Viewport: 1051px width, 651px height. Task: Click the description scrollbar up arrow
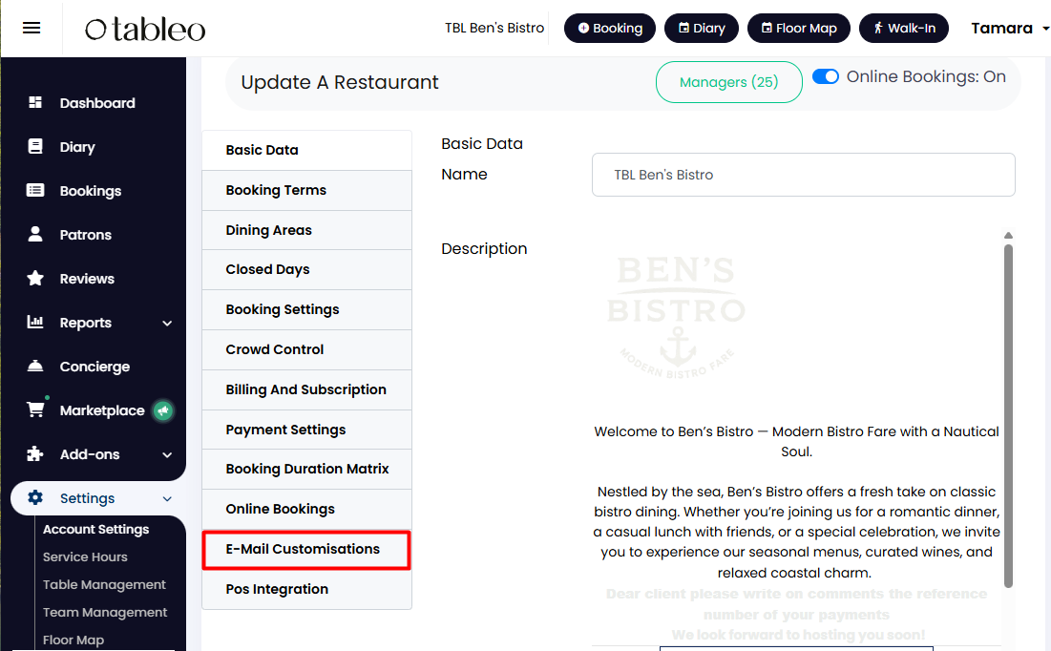click(x=1008, y=236)
